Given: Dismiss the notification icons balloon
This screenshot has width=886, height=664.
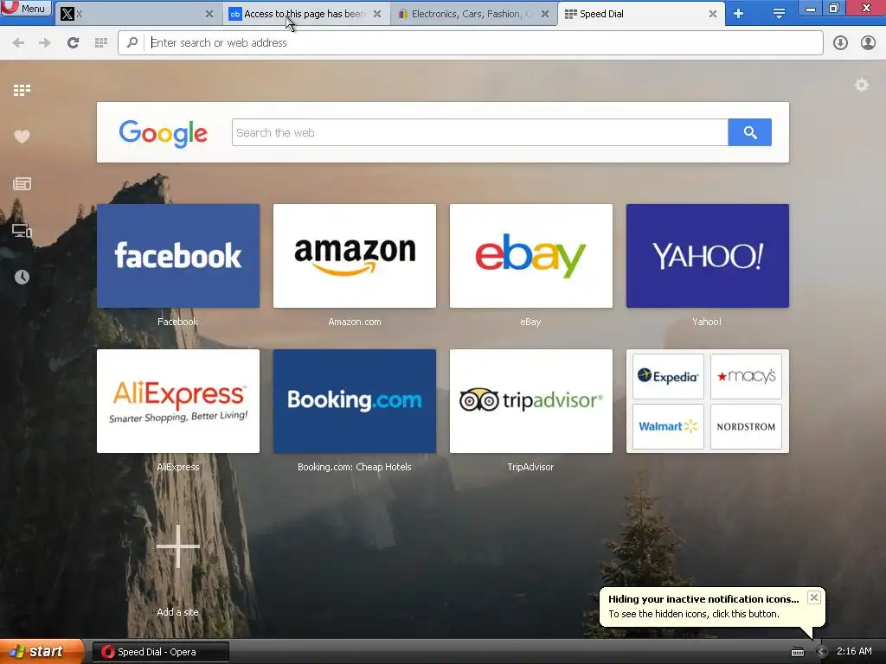Looking at the screenshot, I should (813, 597).
